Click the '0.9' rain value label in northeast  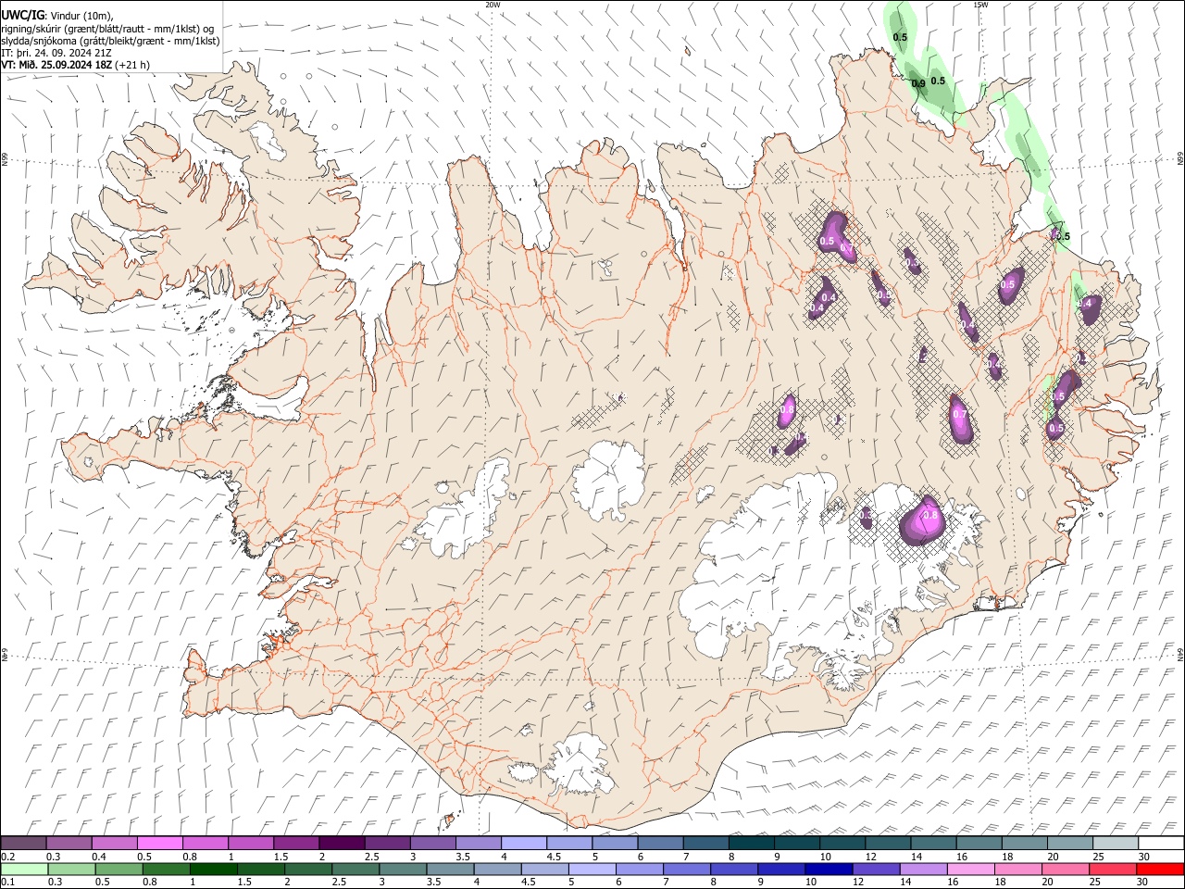[918, 84]
